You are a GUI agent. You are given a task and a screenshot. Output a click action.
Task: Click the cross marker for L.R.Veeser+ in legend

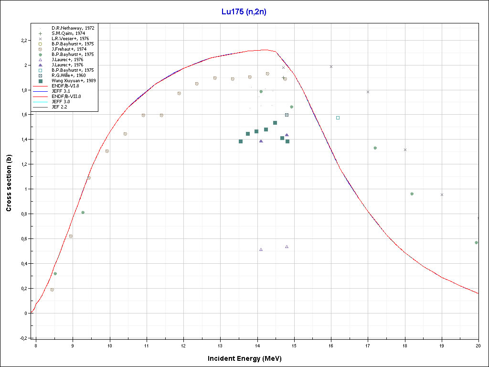pos(40,39)
